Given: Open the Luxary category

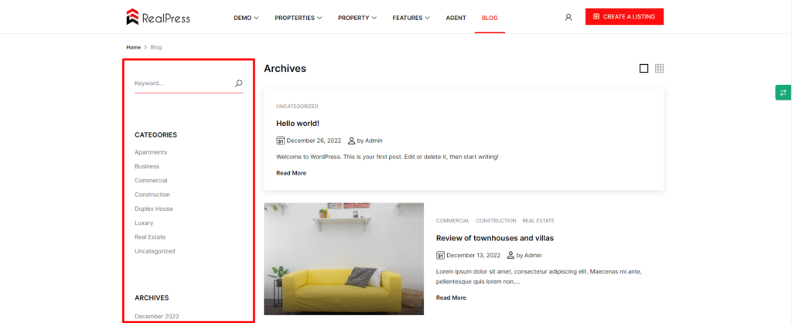Looking at the screenshot, I should (144, 223).
